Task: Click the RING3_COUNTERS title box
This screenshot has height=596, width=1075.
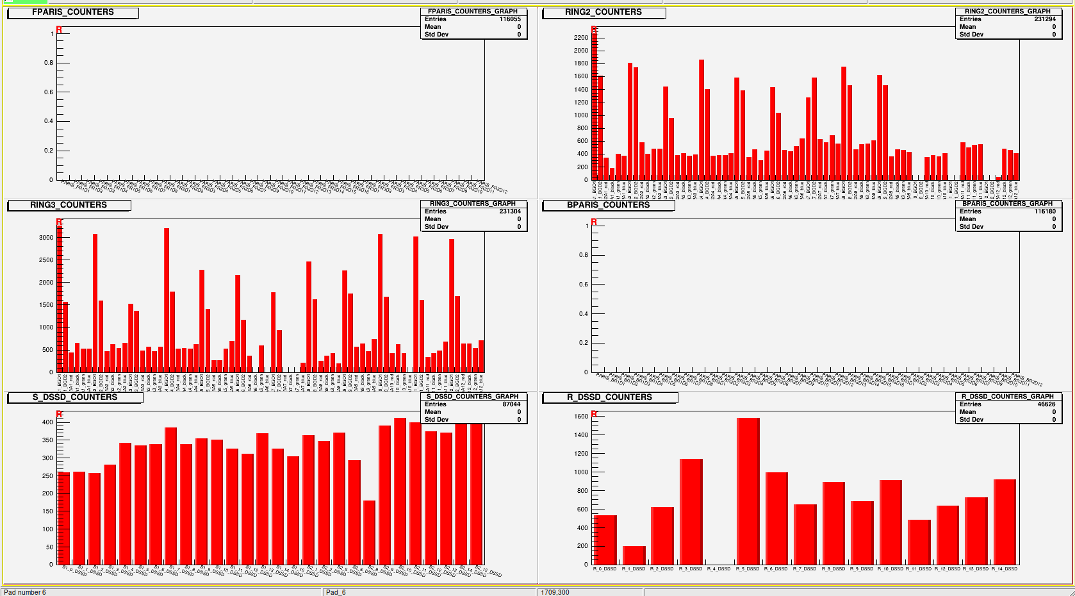Action: point(69,205)
